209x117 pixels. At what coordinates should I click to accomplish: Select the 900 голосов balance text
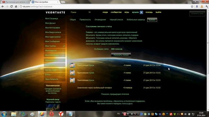pyautogui.click(x=117, y=49)
